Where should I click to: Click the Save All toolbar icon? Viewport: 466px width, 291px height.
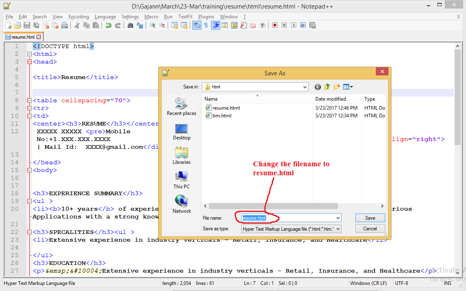coord(36,26)
